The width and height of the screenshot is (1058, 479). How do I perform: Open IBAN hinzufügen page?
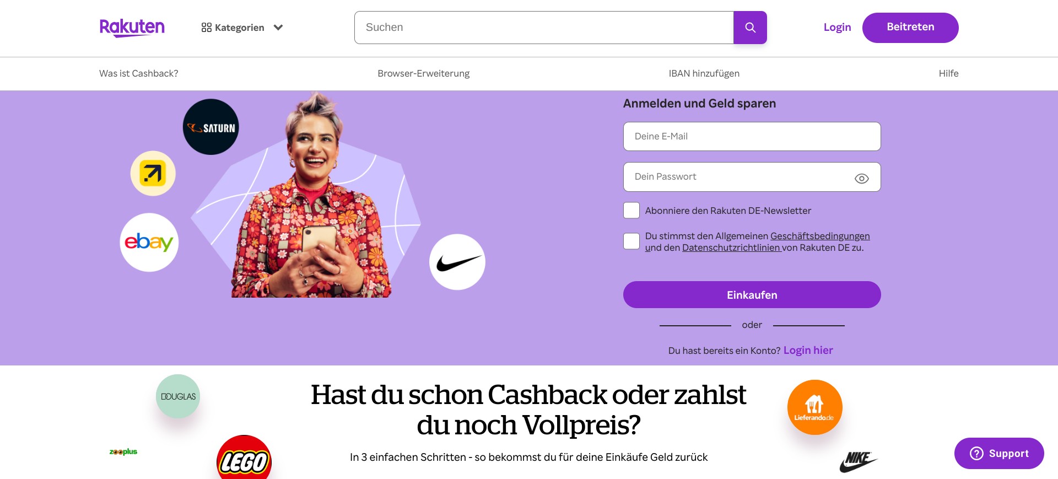pos(704,73)
